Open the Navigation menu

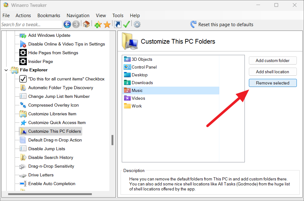coord(78,16)
